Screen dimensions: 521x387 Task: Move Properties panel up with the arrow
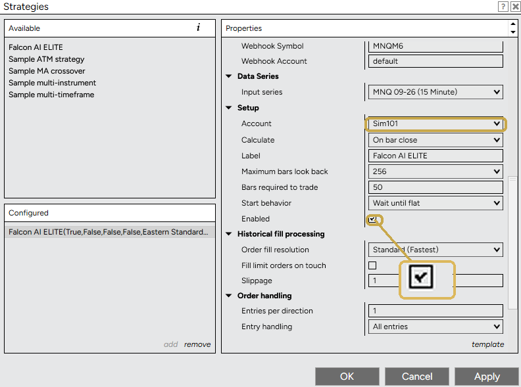click(513, 24)
